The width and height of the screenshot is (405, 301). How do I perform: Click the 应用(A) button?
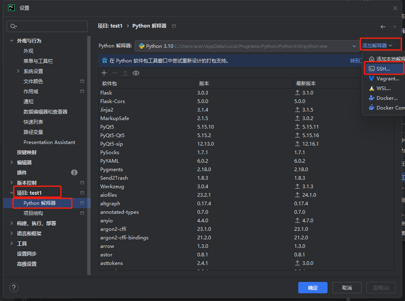click(381, 288)
